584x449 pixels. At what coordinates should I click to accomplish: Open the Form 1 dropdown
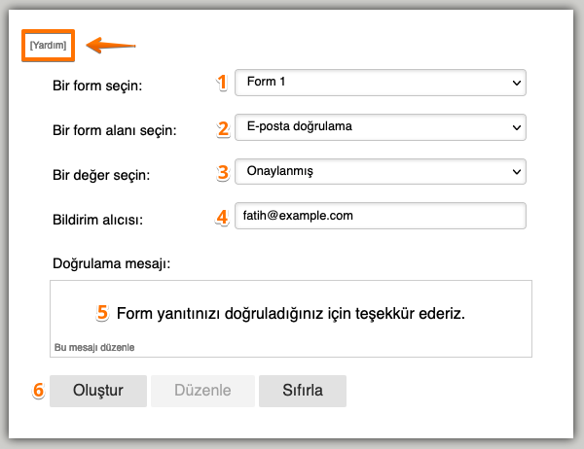coord(381,83)
